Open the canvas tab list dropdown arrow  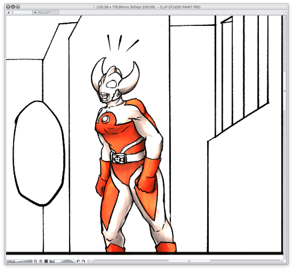click(x=285, y=13)
